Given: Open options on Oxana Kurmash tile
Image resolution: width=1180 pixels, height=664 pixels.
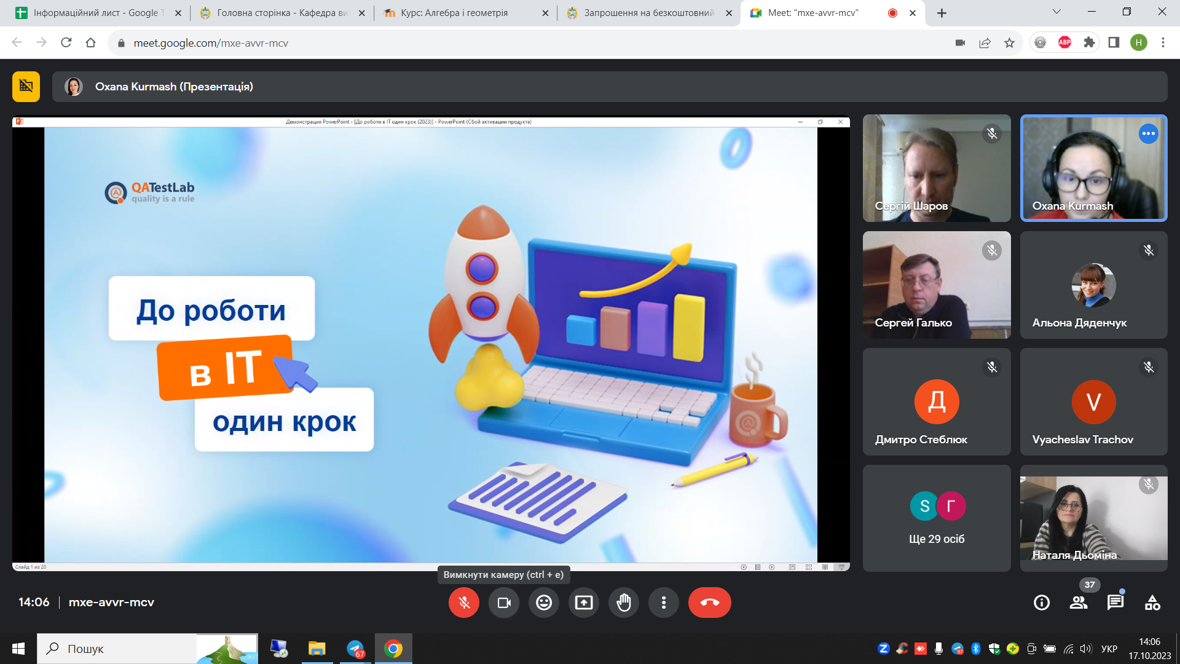Looking at the screenshot, I should (x=1148, y=133).
